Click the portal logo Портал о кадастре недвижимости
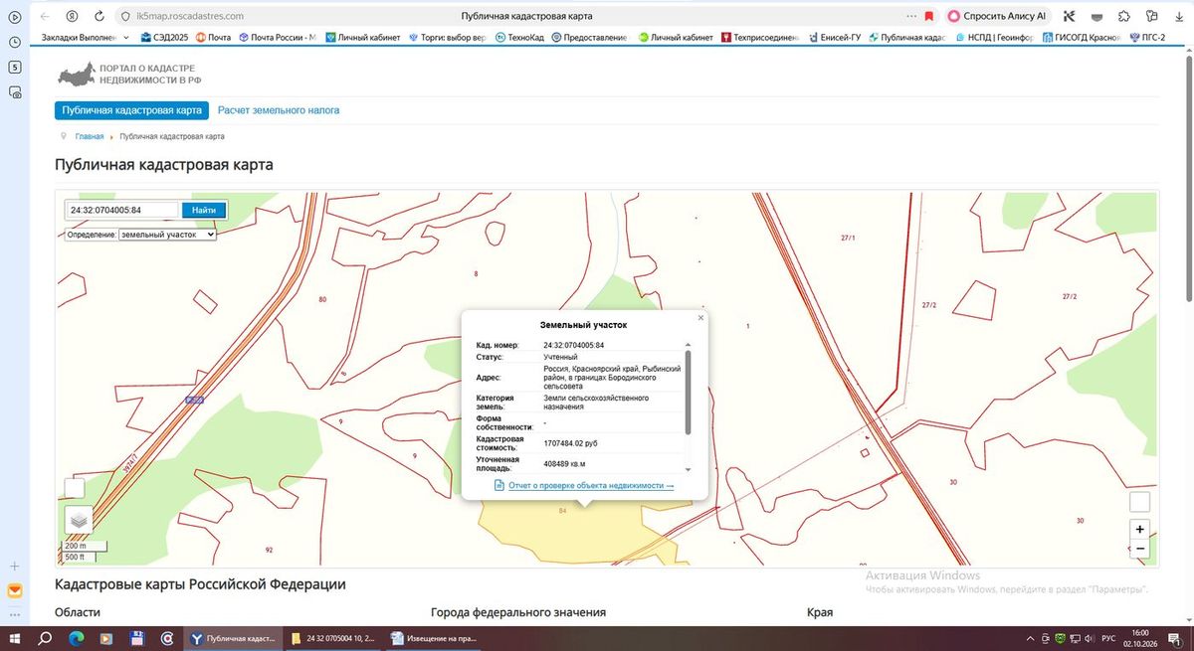The height and width of the screenshot is (651, 1194). [129, 74]
